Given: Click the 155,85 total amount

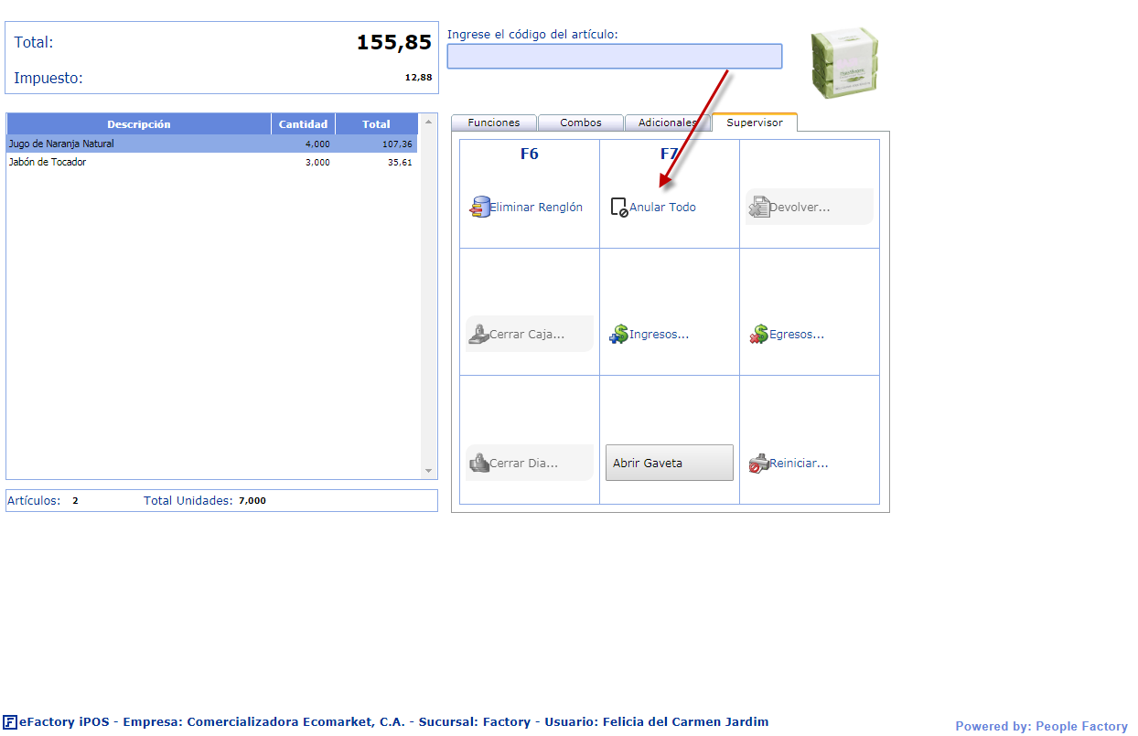Looking at the screenshot, I should tap(393, 43).
